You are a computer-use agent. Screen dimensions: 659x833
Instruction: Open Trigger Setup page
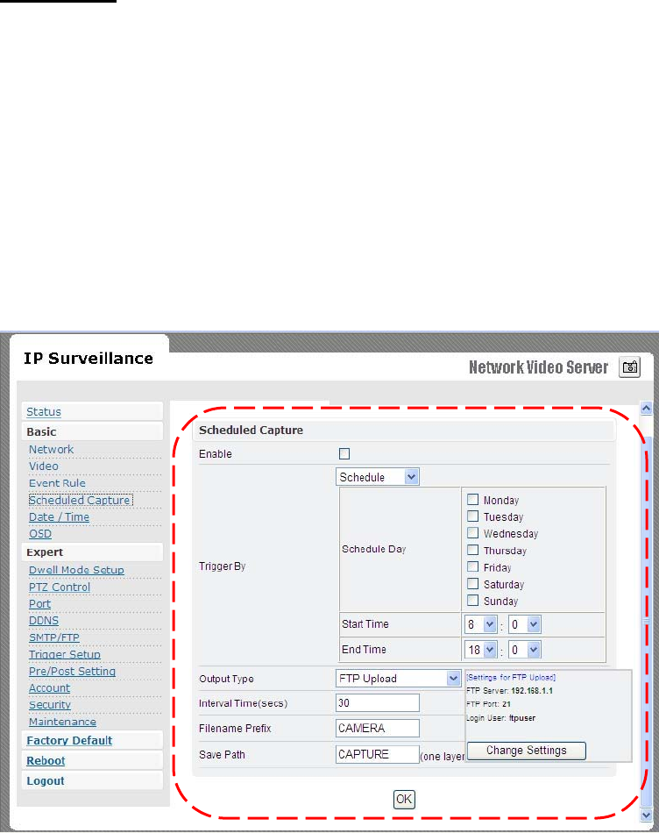pyautogui.click(x=64, y=654)
